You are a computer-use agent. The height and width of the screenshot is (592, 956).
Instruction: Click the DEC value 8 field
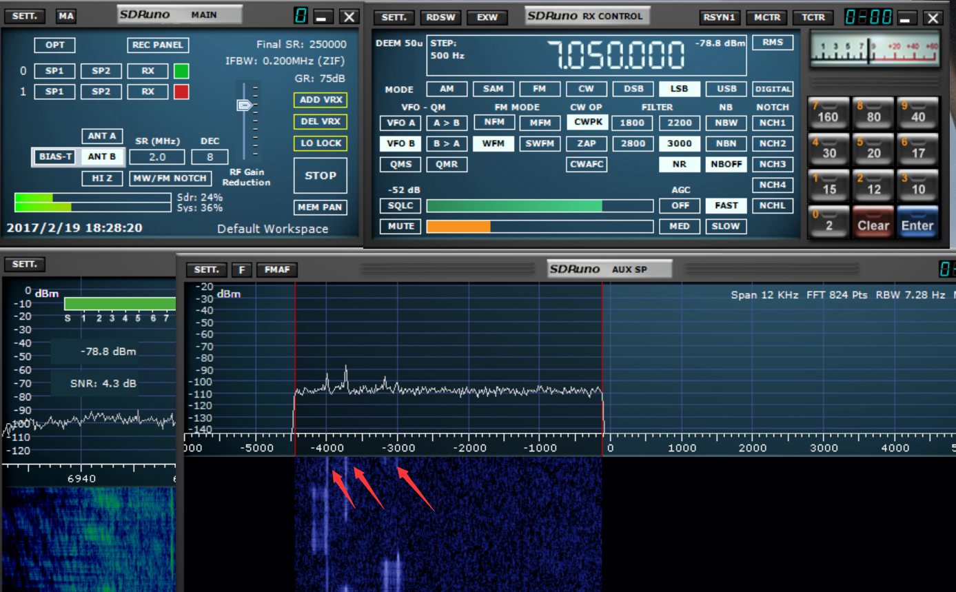210,157
